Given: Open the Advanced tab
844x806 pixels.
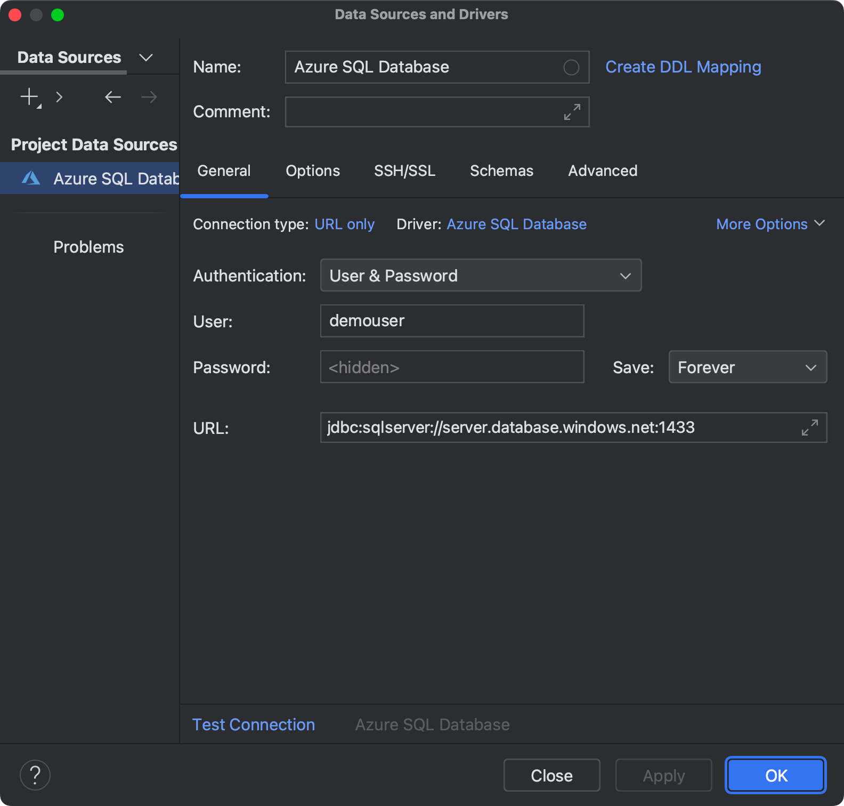Looking at the screenshot, I should [603, 171].
